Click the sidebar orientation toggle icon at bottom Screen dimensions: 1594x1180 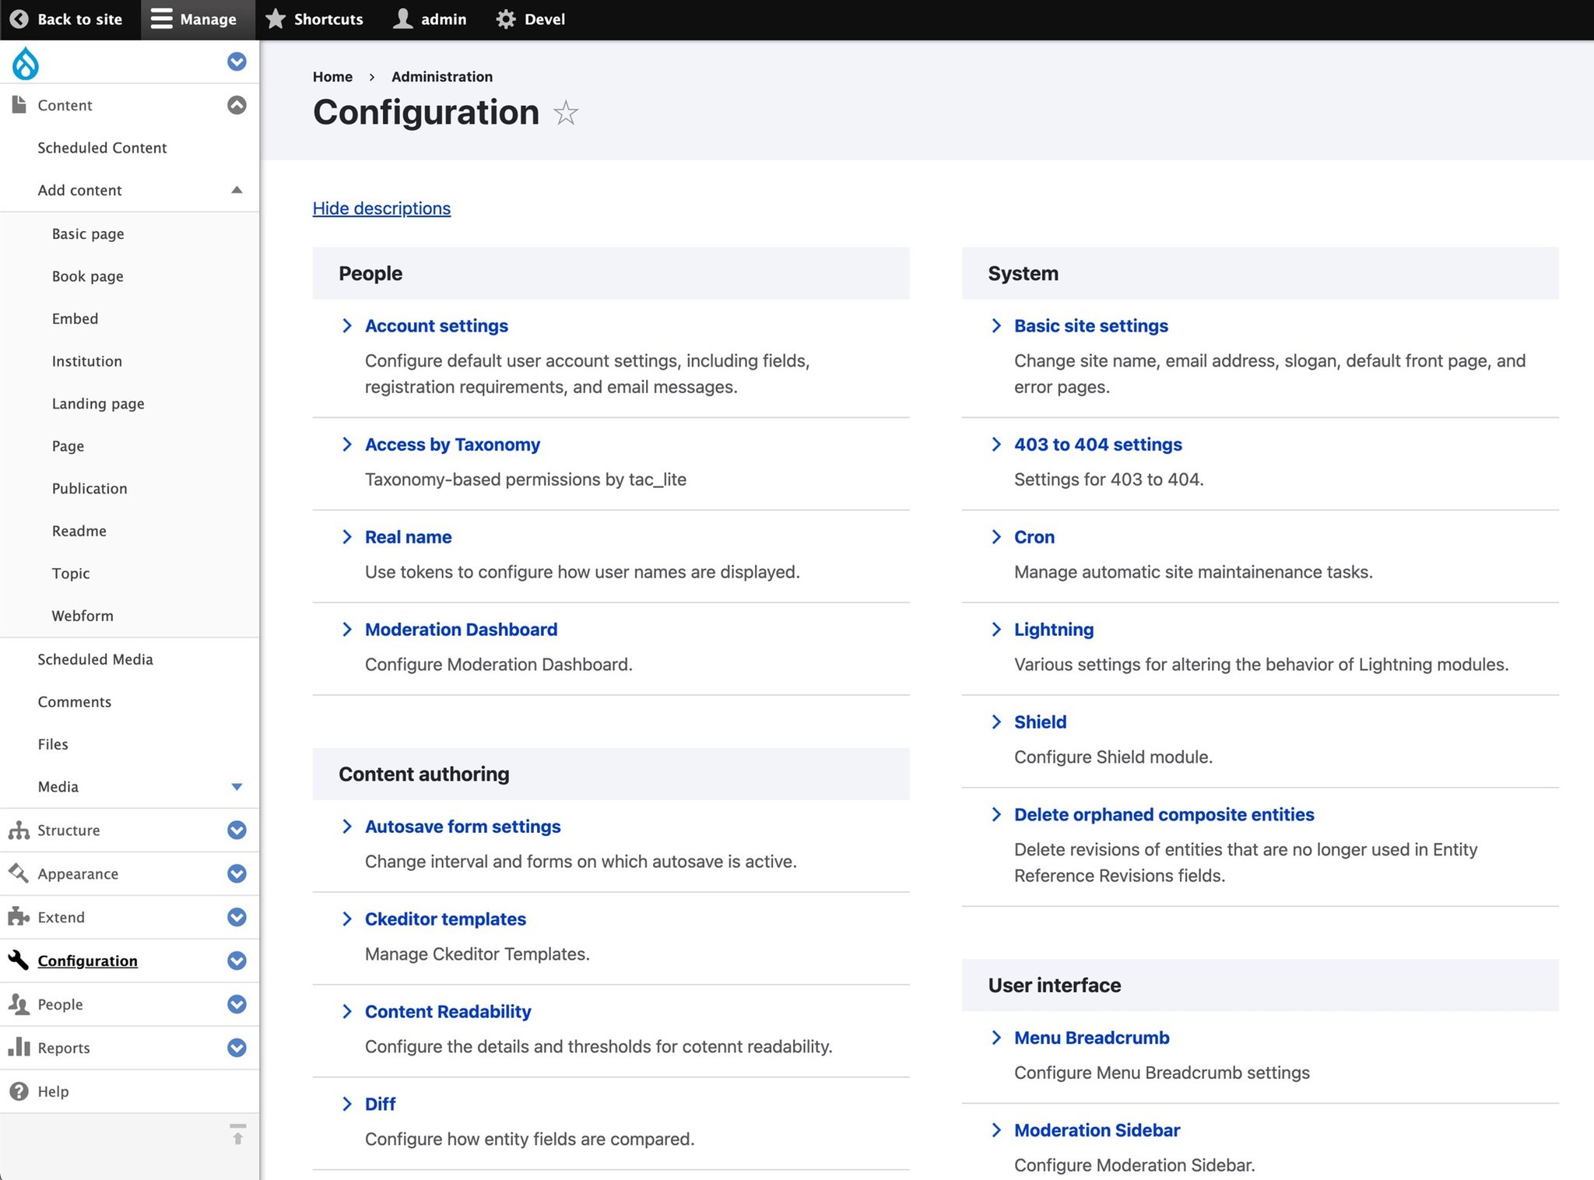pyautogui.click(x=238, y=1134)
